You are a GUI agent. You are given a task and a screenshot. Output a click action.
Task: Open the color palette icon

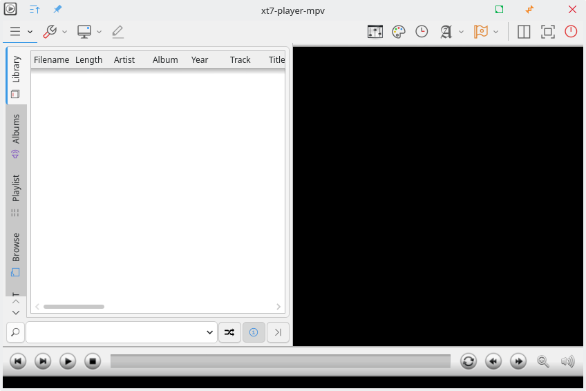point(399,31)
